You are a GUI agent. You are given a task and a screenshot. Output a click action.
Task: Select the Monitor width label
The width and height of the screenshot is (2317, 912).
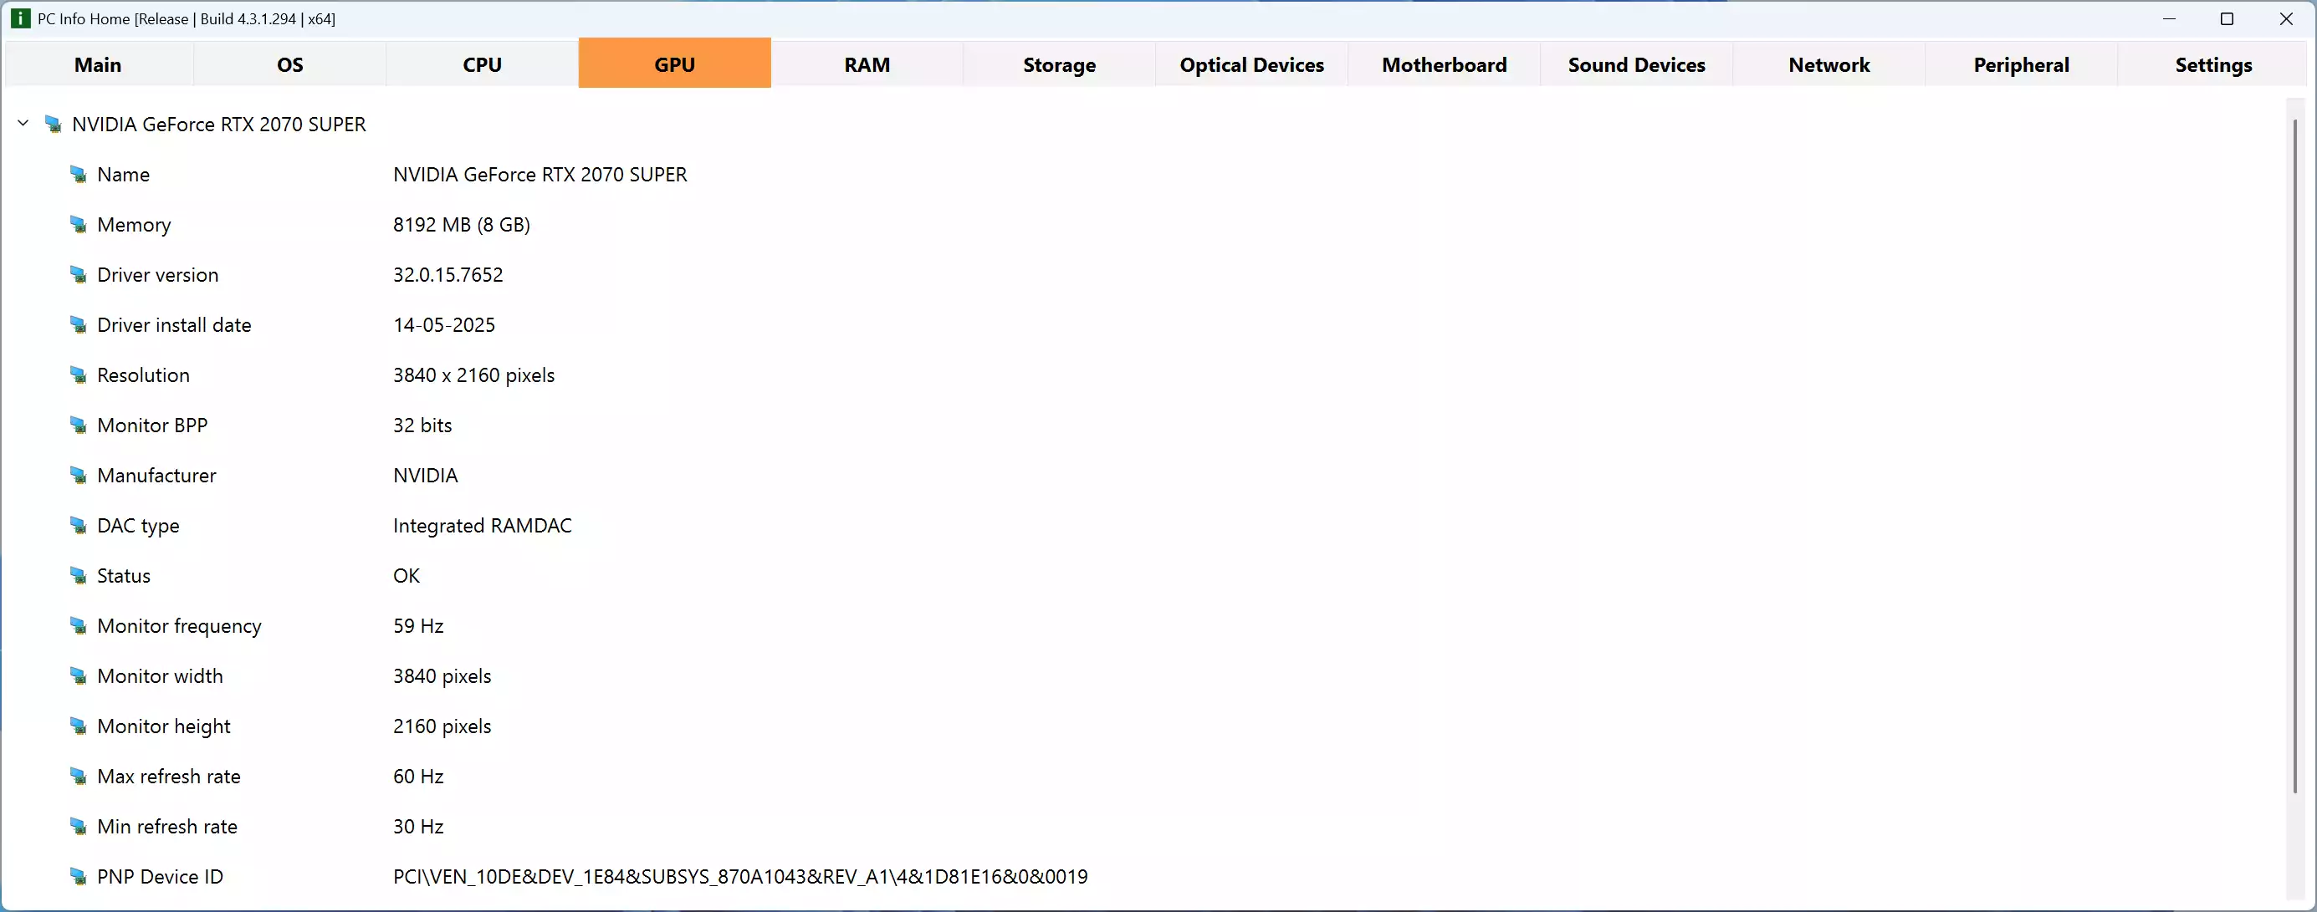[x=160, y=675]
